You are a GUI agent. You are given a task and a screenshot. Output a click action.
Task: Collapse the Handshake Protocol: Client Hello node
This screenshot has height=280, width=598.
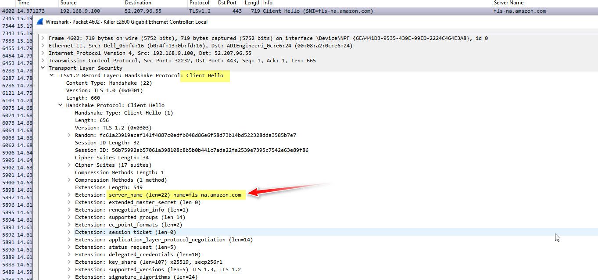(x=60, y=105)
